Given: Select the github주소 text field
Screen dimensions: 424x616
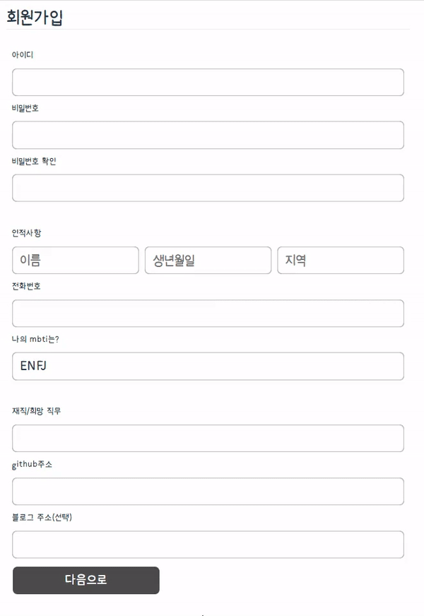Looking at the screenshot, I should 208,492.
